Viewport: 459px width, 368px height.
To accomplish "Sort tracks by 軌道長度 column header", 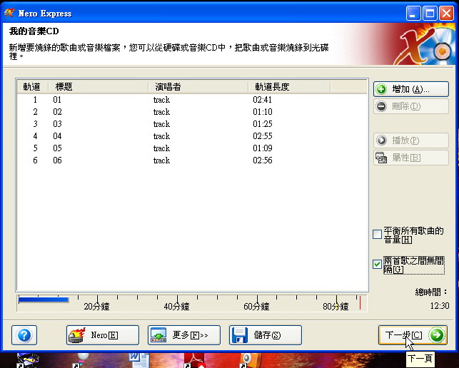I will pyautogui.click(x=288, y=87).
